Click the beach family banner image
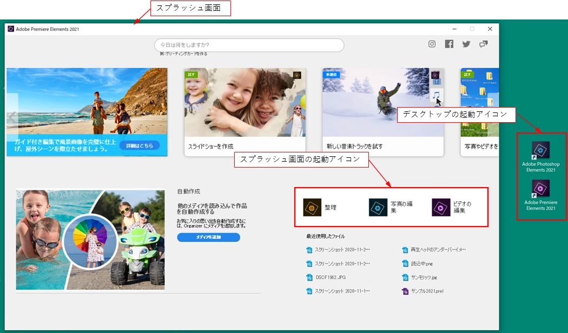 pos(87,112)
